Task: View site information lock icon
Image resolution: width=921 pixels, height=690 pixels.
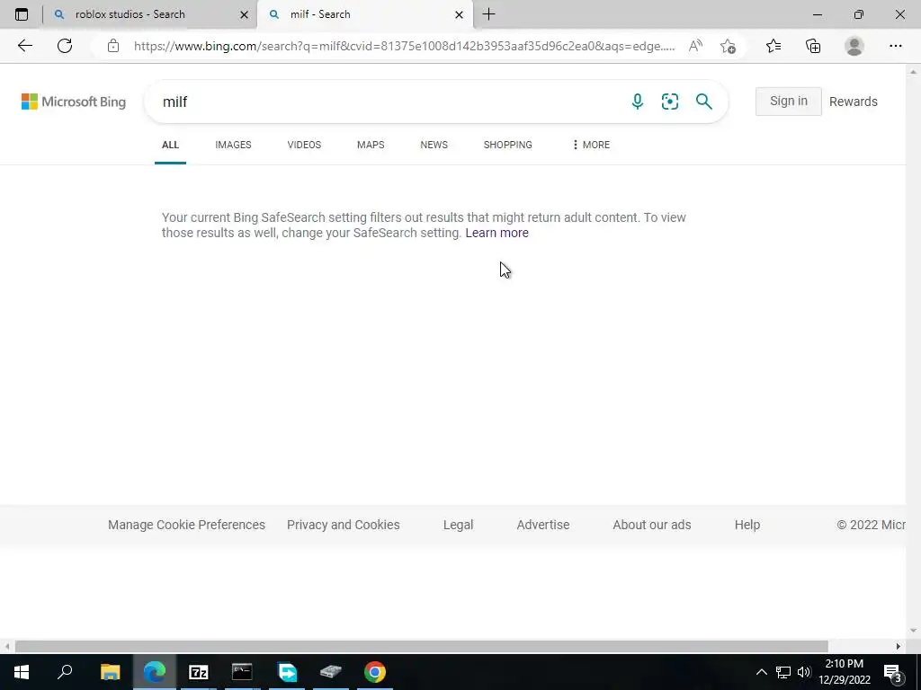Action: pos(113,47)
